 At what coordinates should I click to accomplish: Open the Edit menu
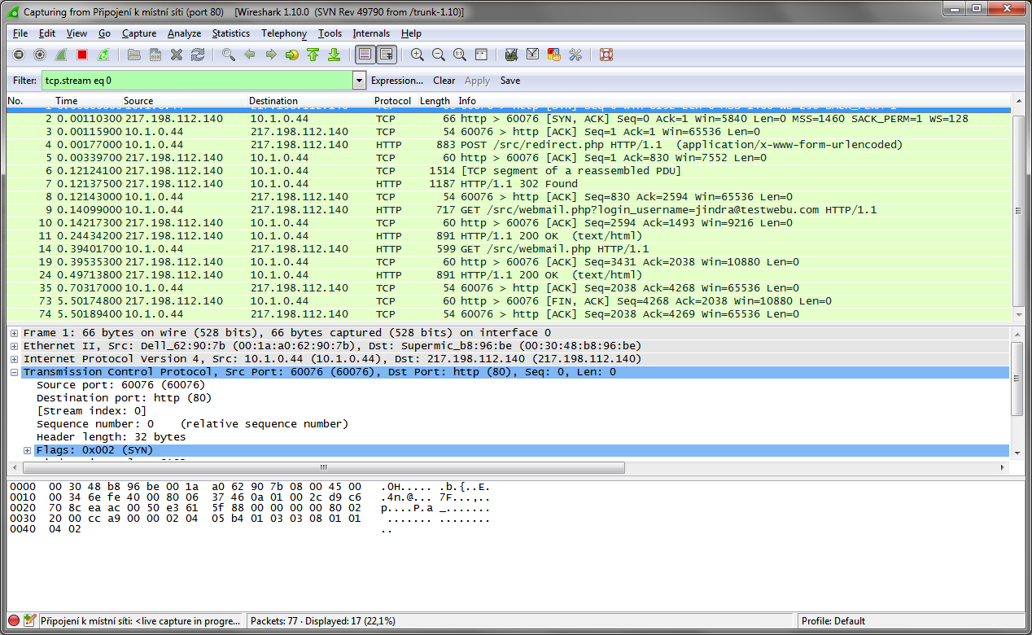pos(47,33)
